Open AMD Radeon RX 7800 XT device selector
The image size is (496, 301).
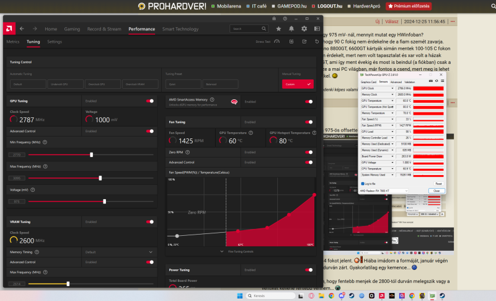tap(384, 191)
